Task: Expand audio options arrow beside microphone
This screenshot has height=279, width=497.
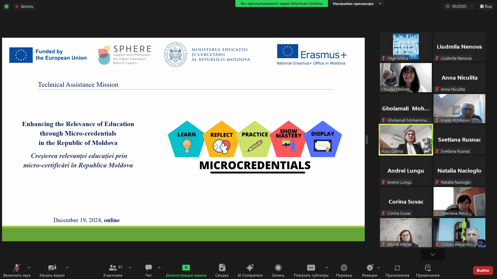Action: (x=29, y=268)
